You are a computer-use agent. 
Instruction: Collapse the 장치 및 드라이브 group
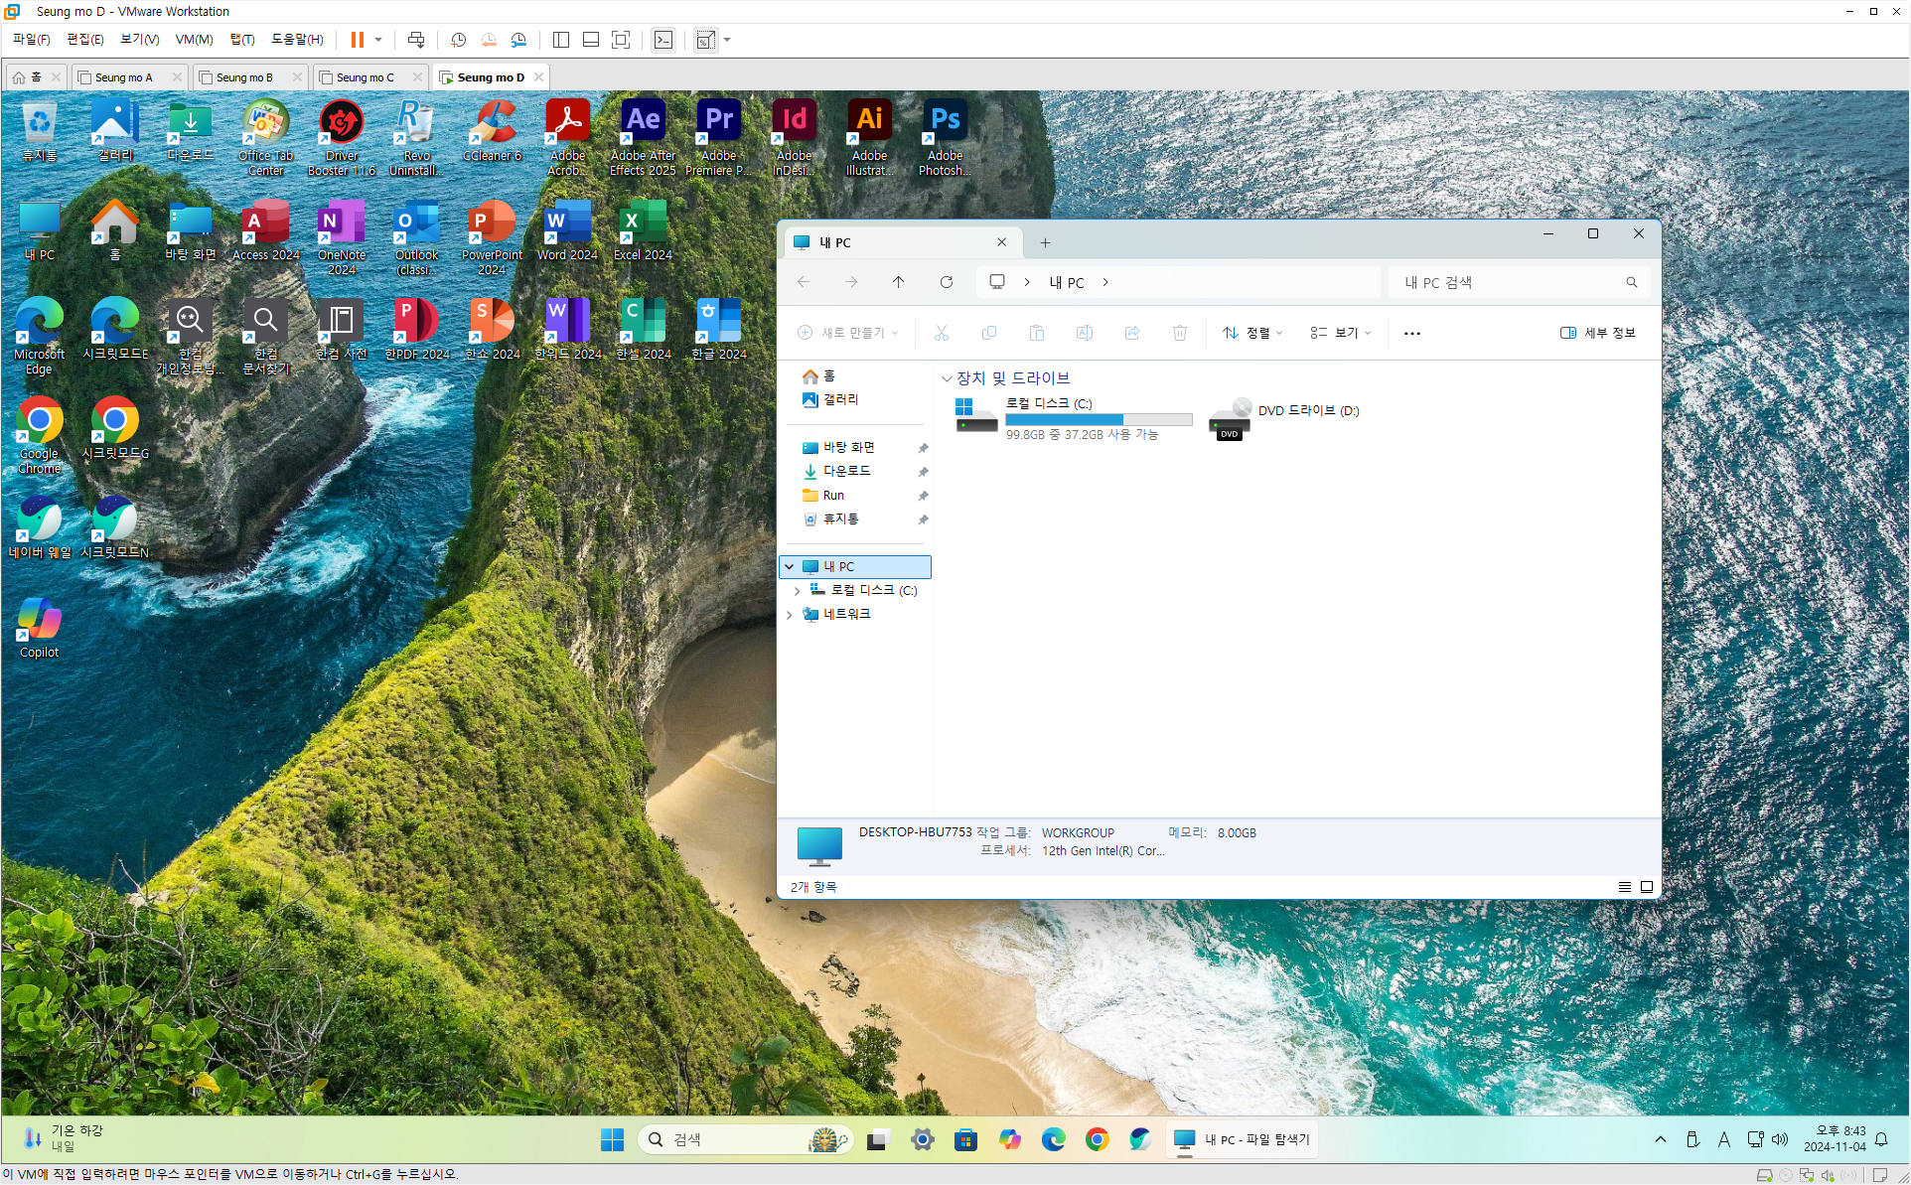[x=947, y=378]
